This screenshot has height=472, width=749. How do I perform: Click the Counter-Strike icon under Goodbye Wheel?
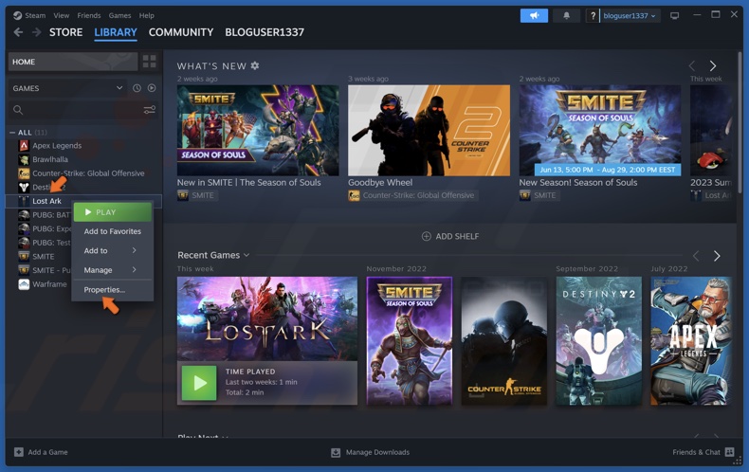(x=354, y=195)
